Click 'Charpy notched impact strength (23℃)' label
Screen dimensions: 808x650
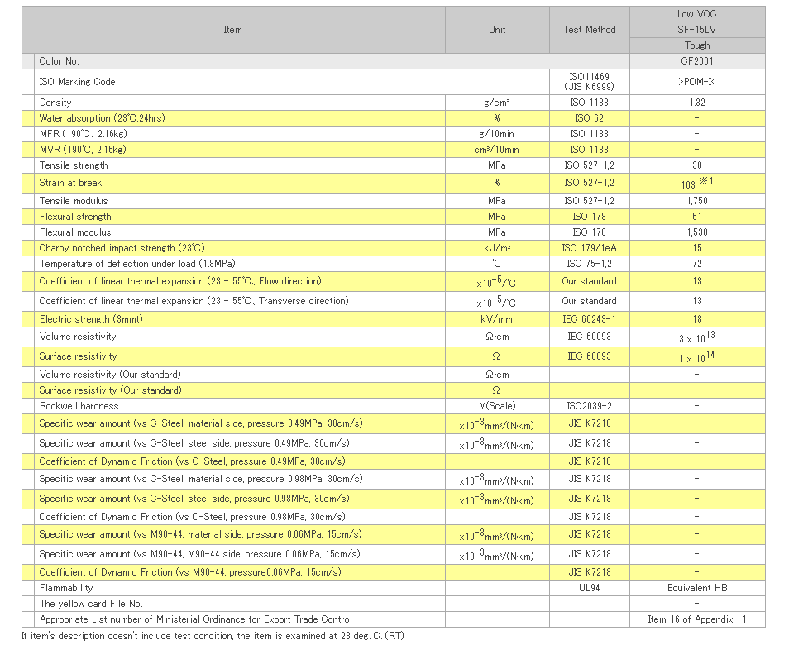(x=122, y=248)
